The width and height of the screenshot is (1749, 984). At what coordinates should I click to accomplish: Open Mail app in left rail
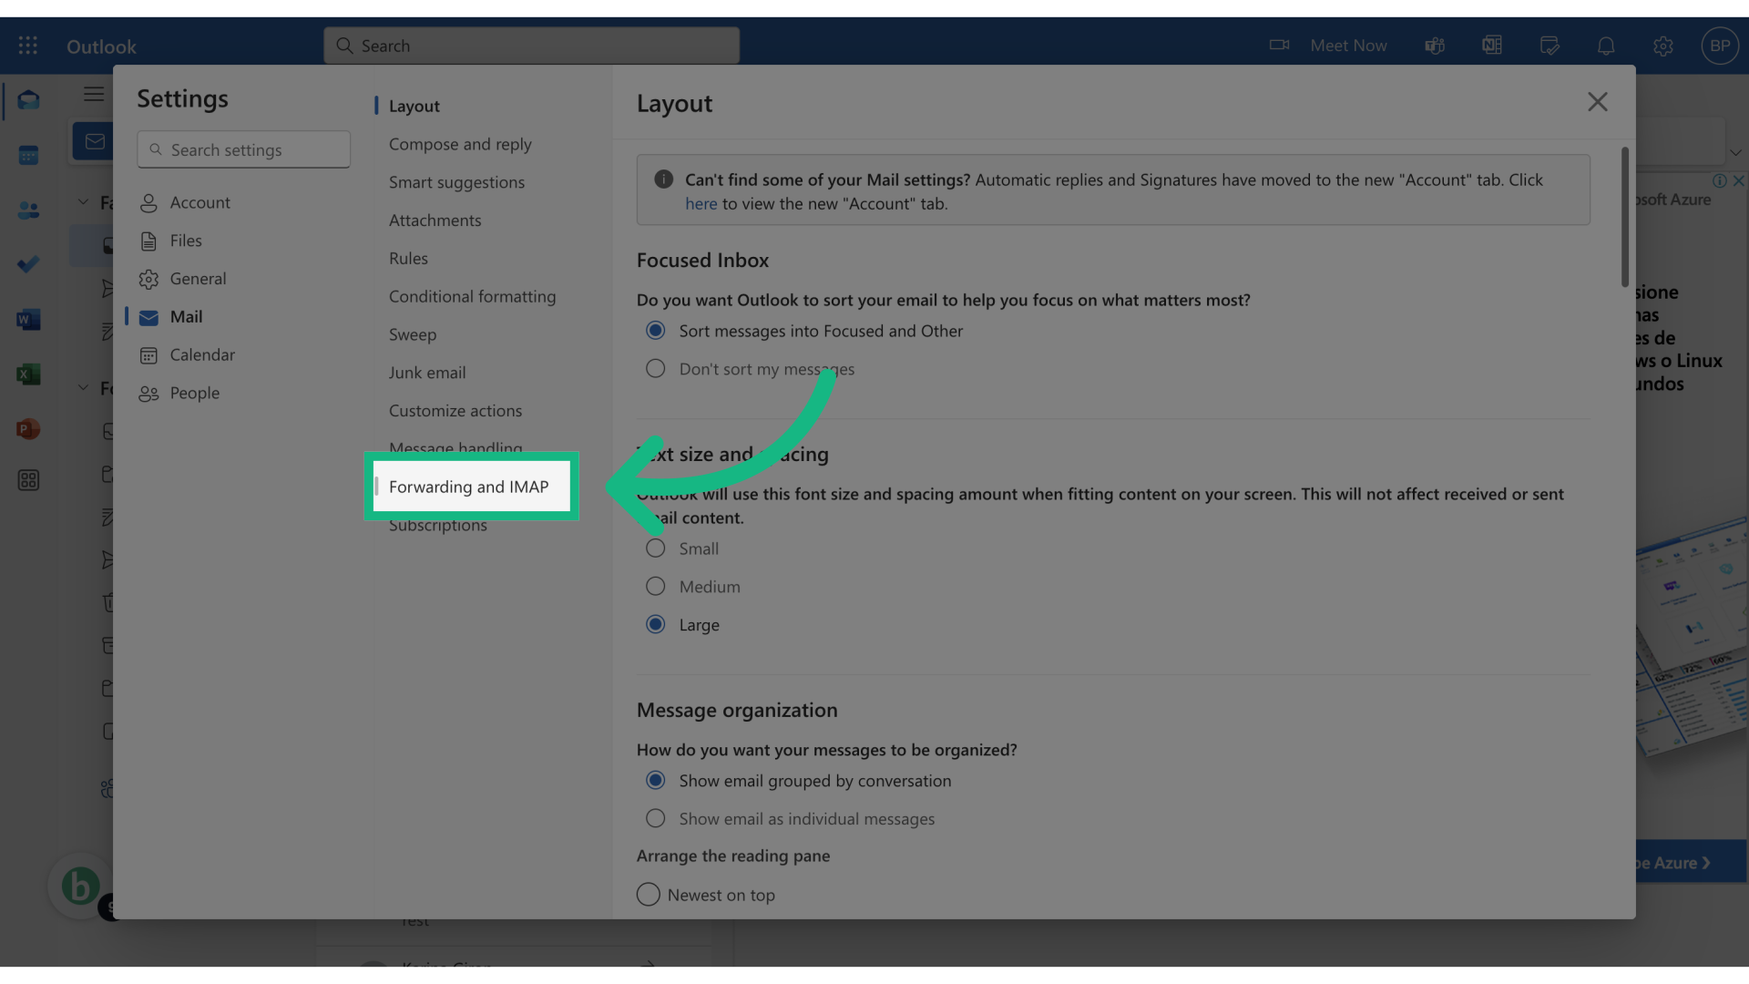28,100
